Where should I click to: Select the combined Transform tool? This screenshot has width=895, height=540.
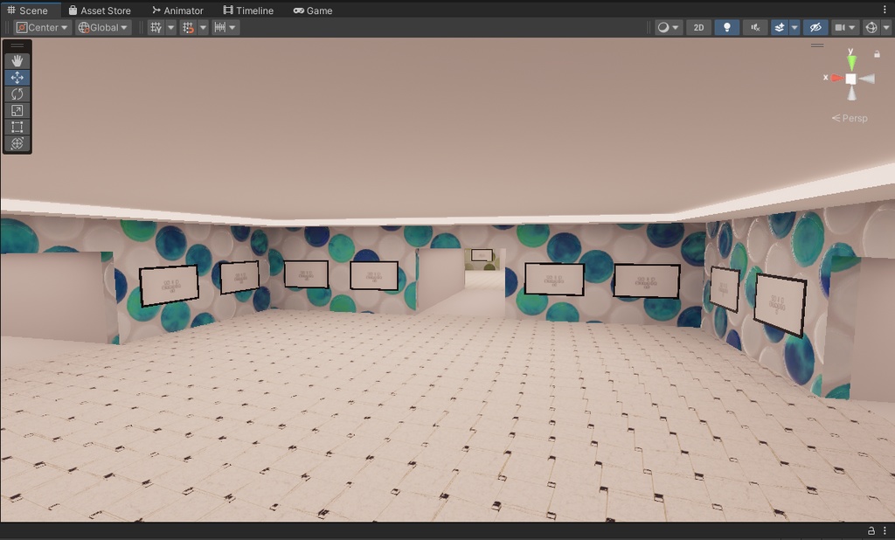tap(17, 143)
